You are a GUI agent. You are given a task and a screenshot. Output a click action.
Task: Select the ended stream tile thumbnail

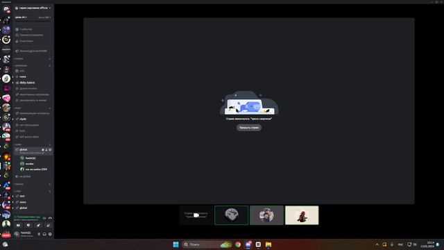click(196, 215)
